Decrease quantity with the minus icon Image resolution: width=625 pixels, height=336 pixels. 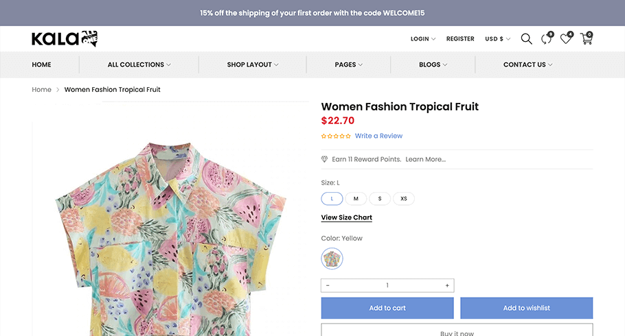click(x=328, y=285)
